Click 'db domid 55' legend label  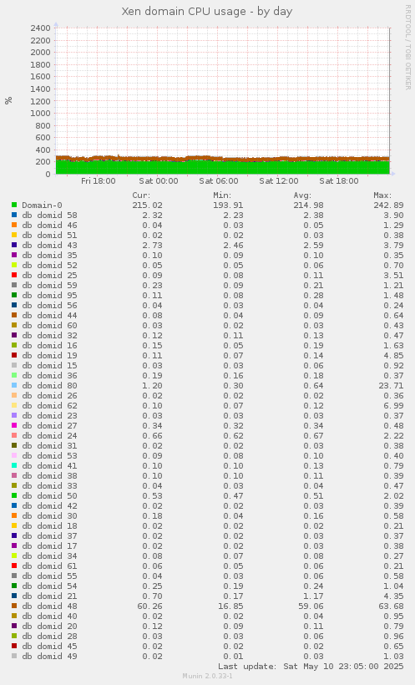pyautogui.click(x=49, y=576)
